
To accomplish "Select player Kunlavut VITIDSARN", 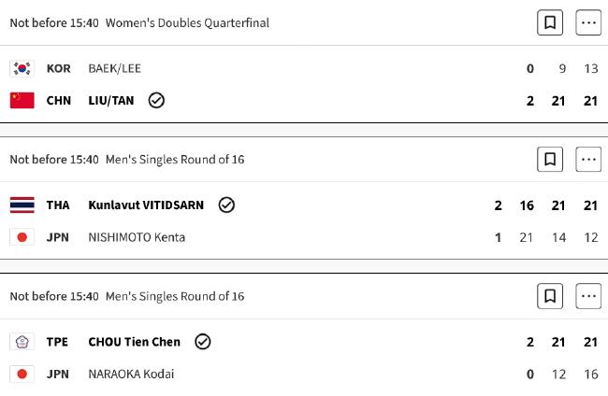I will click(146, 205).
